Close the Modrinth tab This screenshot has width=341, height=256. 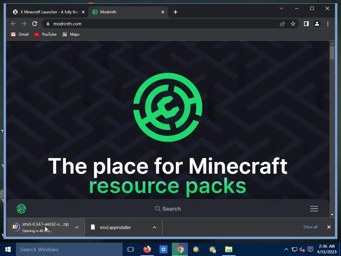click(x=163, y=12)
